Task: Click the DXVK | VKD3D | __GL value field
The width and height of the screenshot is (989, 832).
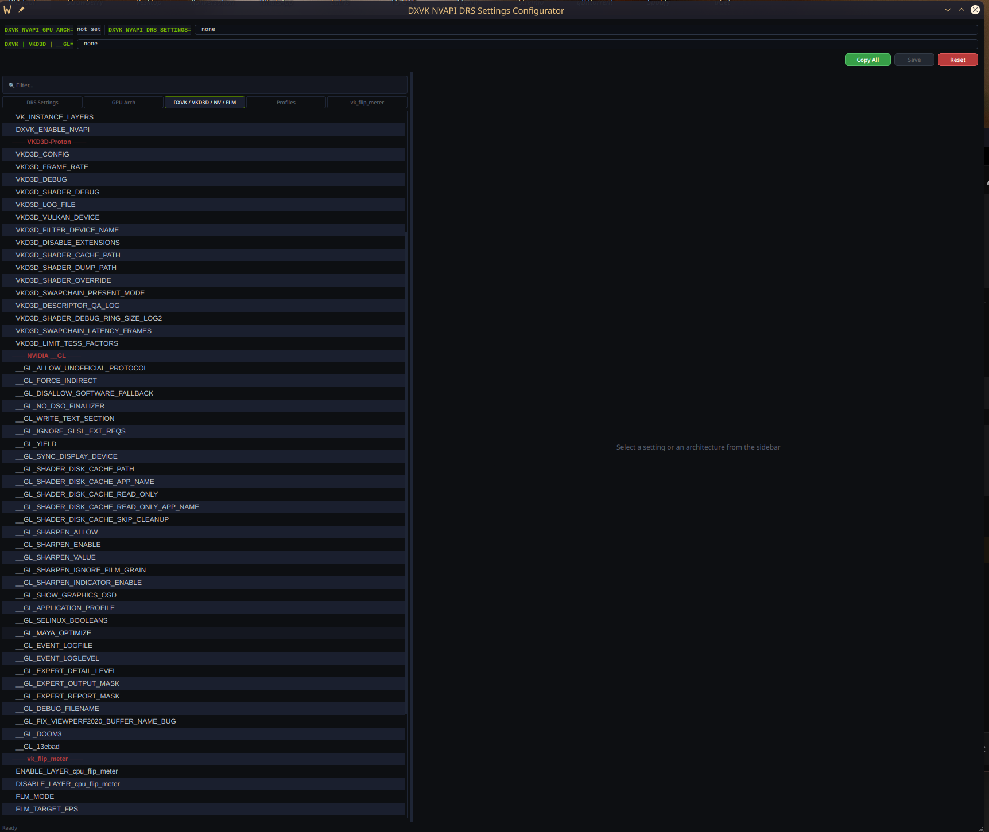Action: (527, 44)
